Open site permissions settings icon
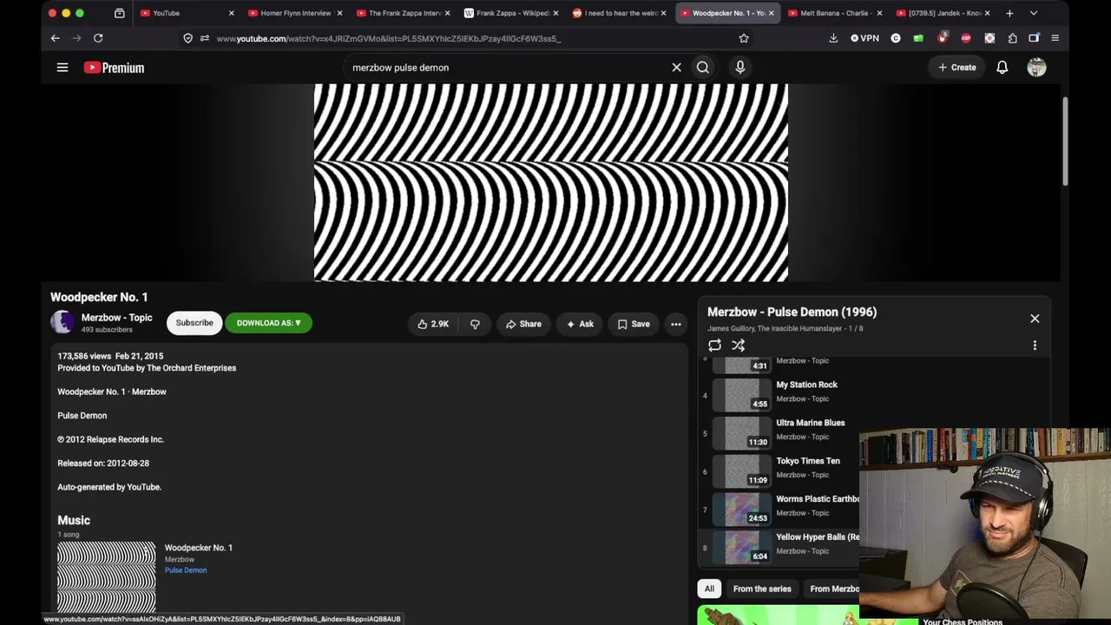This screenshot has width=1111, height=625. click(205, 38)
